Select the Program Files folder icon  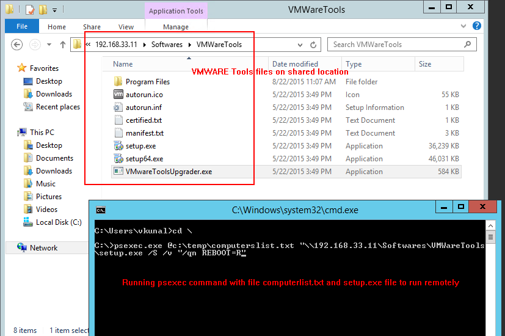(x=118, y=81)
